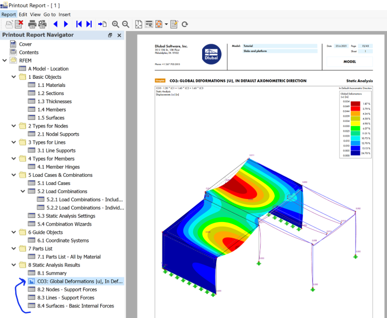The width and height of the screenshot is (387, 318).
Task: Open the View menu
Action: [x=35, y=15]
